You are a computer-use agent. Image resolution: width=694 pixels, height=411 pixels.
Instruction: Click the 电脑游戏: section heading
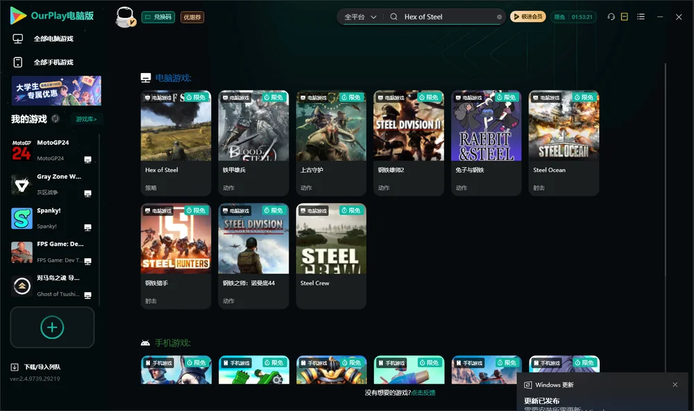173,78
